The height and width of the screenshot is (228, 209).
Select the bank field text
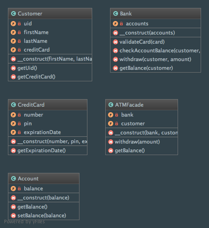(x=127, y=115)
